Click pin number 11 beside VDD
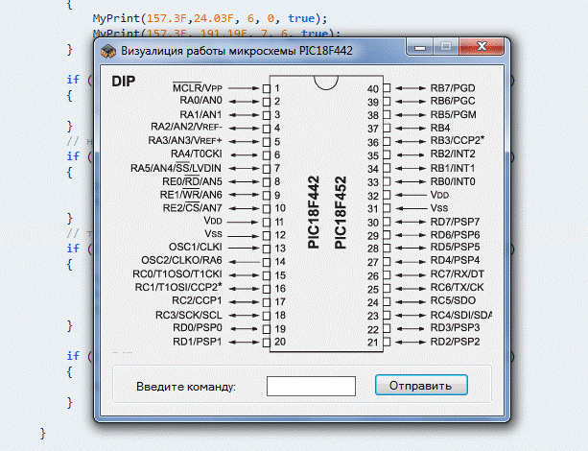Screen dimensions: 588x451 pos(279,222)
